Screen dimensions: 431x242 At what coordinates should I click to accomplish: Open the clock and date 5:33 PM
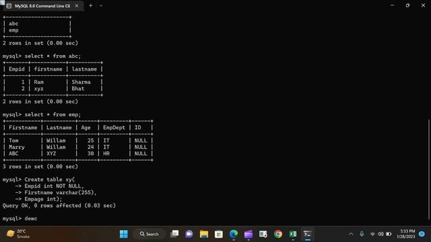(405, 234)
